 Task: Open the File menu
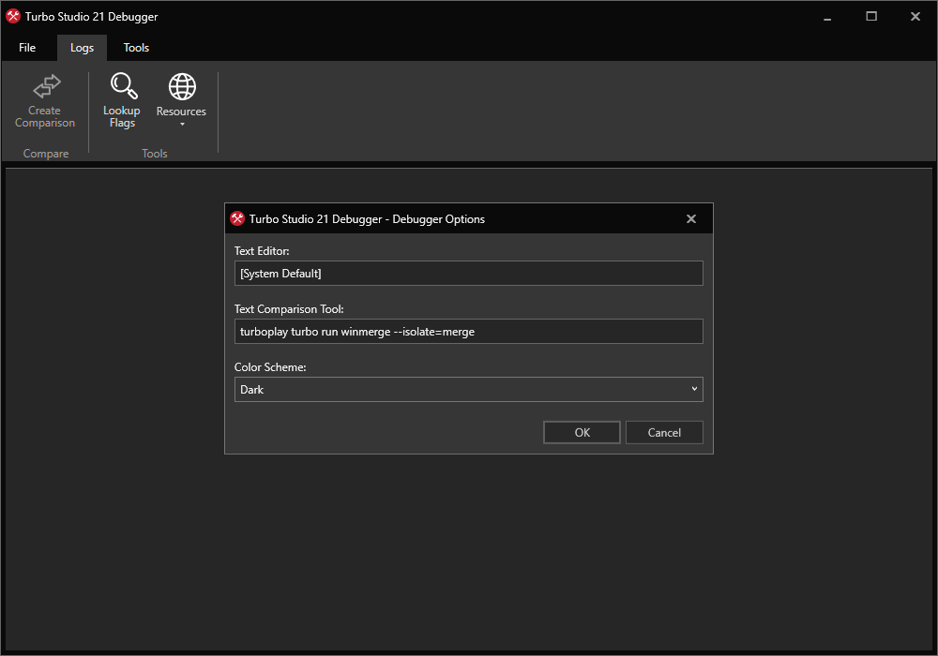[x=27, y=48]
